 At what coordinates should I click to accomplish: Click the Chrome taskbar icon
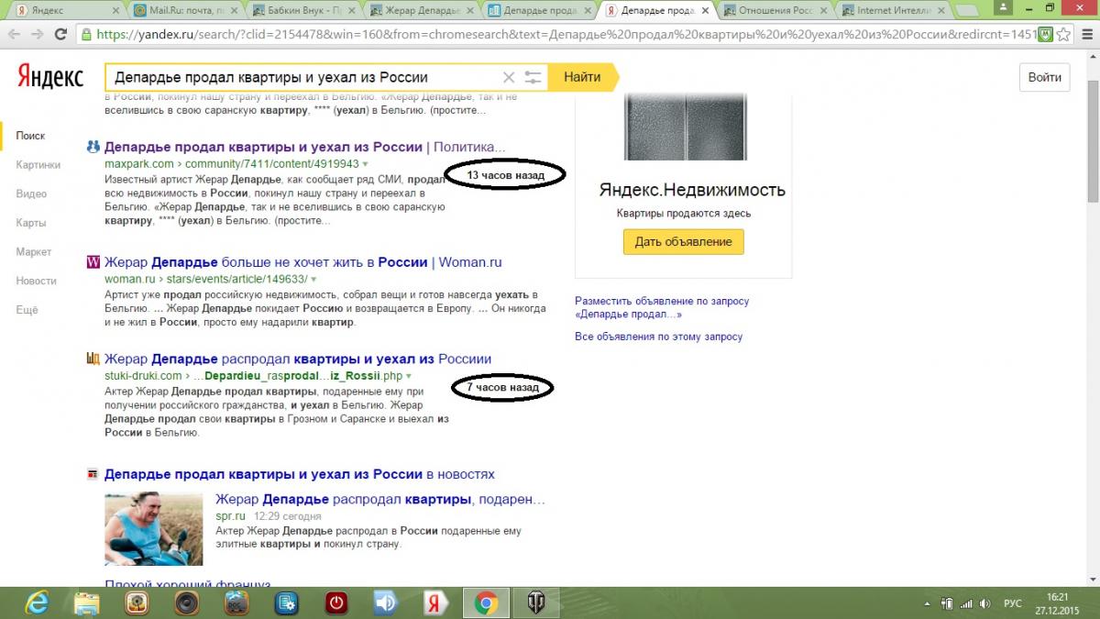pyautogui.click(x=486, y=602)
